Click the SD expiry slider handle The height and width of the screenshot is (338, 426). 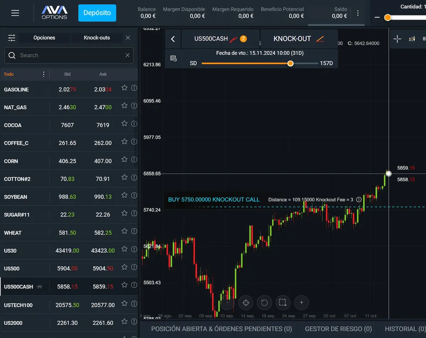tap(290, 63)
